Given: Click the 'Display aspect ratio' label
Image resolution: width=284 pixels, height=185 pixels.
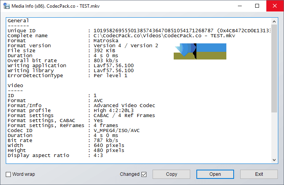Looking at the screenshot, I should tap(38, 155).
